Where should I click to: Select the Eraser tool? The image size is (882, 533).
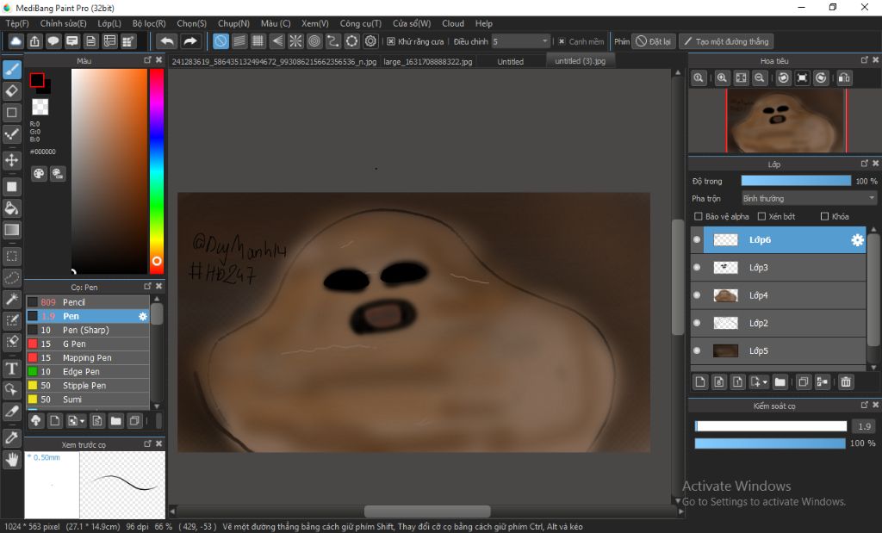(x=11, y=90)
